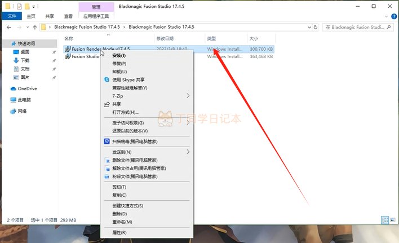This screenshot has width=399, height=243.
Task: Select the Fusion Studio installer file icon
Action: 68,56
